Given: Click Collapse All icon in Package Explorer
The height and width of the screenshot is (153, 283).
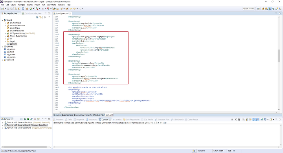Looking at the screenshot, I should click(x=37, y=17).
